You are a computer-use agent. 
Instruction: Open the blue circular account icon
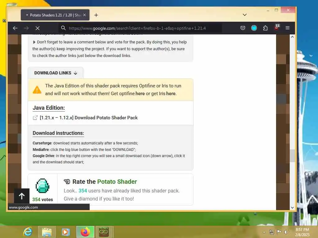[x=254, y=28]
